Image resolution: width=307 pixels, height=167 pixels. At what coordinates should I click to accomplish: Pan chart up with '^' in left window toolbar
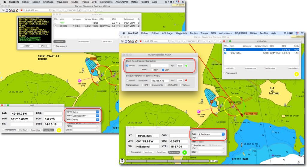tap(96, 10)
